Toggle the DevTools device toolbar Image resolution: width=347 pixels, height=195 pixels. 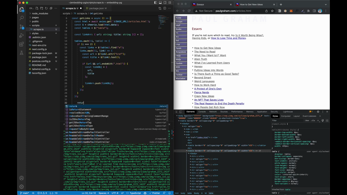[181, 112]
